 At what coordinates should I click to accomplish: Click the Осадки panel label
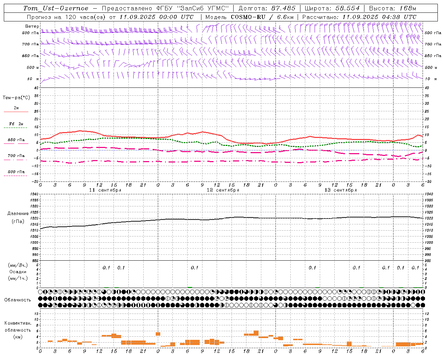(x=18, y=272)
